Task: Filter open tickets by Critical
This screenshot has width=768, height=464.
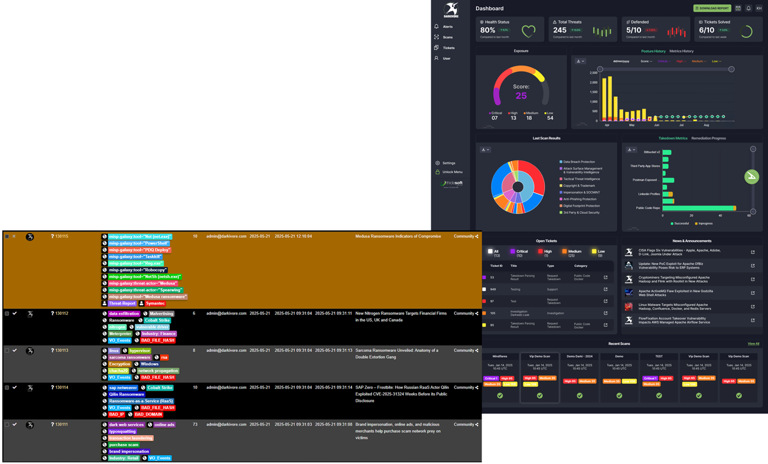Action: [x=519, y=253]
